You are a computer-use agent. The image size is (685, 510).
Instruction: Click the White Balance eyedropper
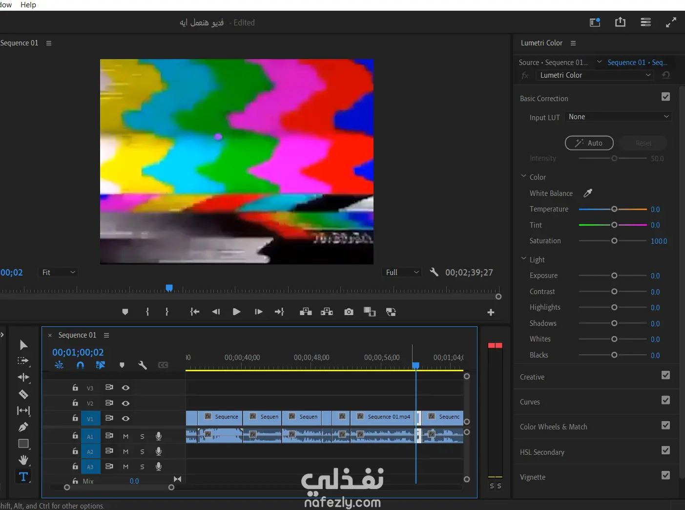pyautogui.click(x=588, y=193)
